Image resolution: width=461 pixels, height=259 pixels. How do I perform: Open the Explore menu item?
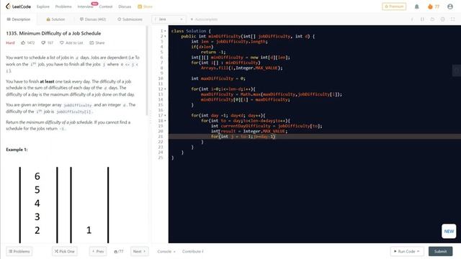tap(43, 6)
